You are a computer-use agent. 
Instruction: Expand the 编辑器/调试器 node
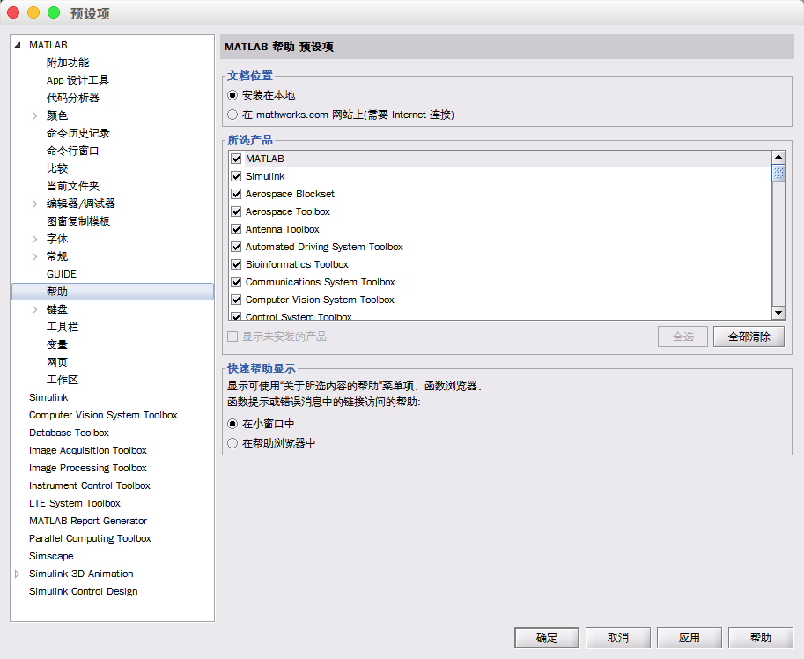pyautogui.click(x=34, y=204)
